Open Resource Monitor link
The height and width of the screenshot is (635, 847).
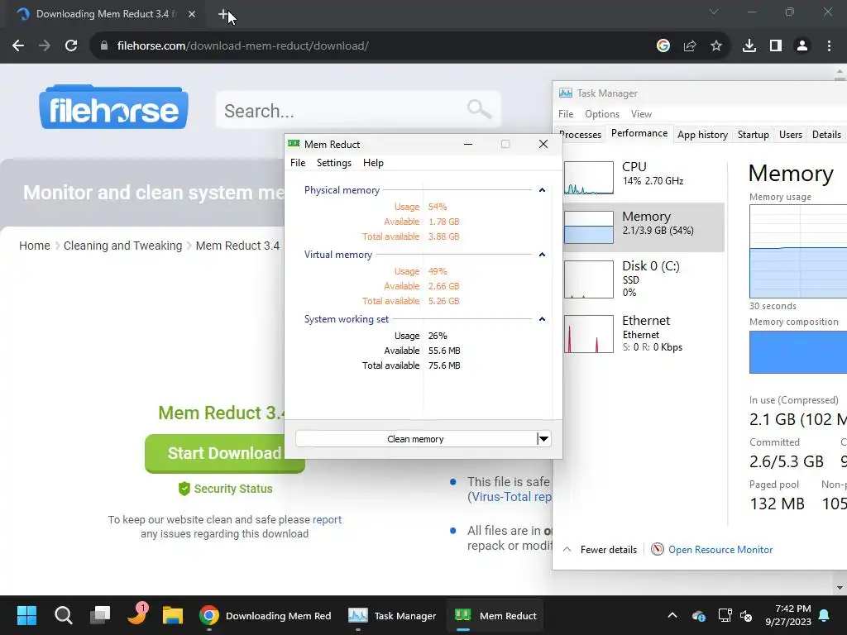pyautogui.click(x=720, y=550)
